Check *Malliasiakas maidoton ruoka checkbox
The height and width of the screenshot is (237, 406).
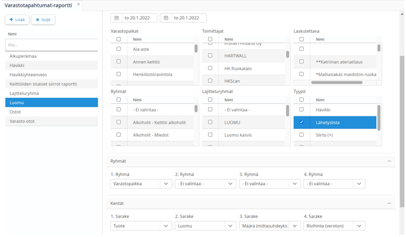coord(301,74)
